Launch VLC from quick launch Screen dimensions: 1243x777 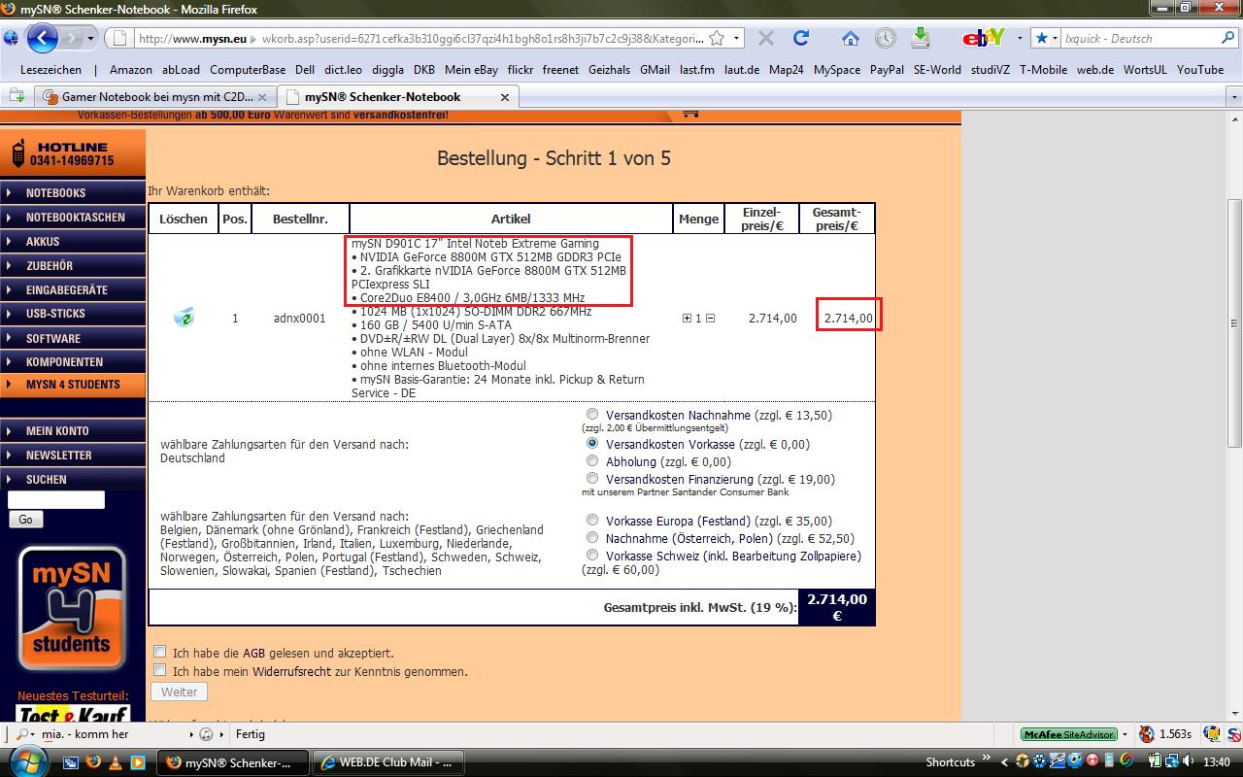pyautogui.click(x=115, y=762)
